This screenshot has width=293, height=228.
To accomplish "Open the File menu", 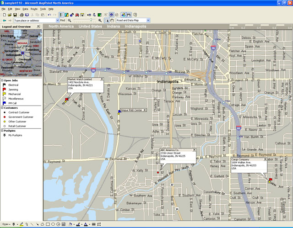I will 3,9.
